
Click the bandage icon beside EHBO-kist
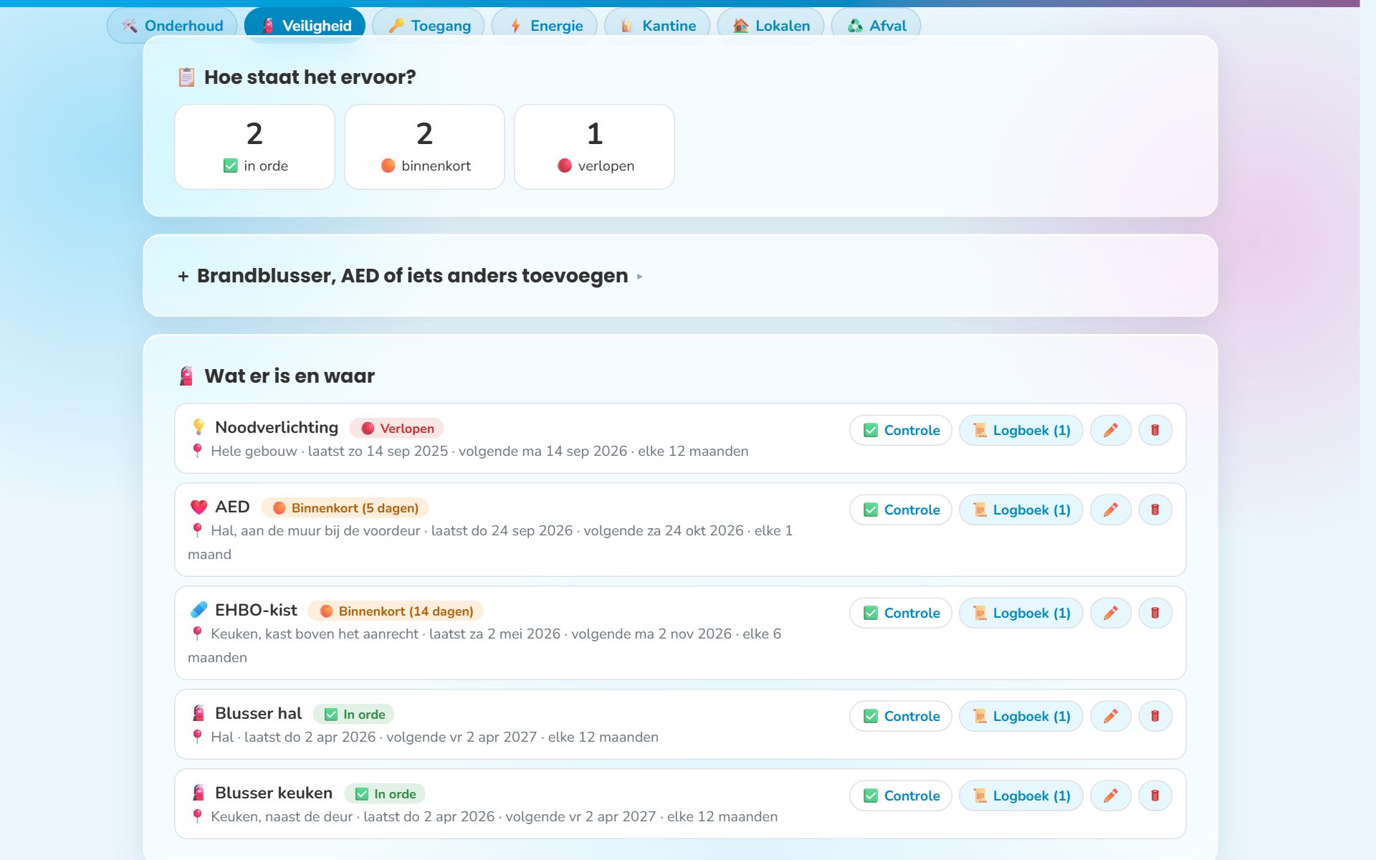pos(199,610)
